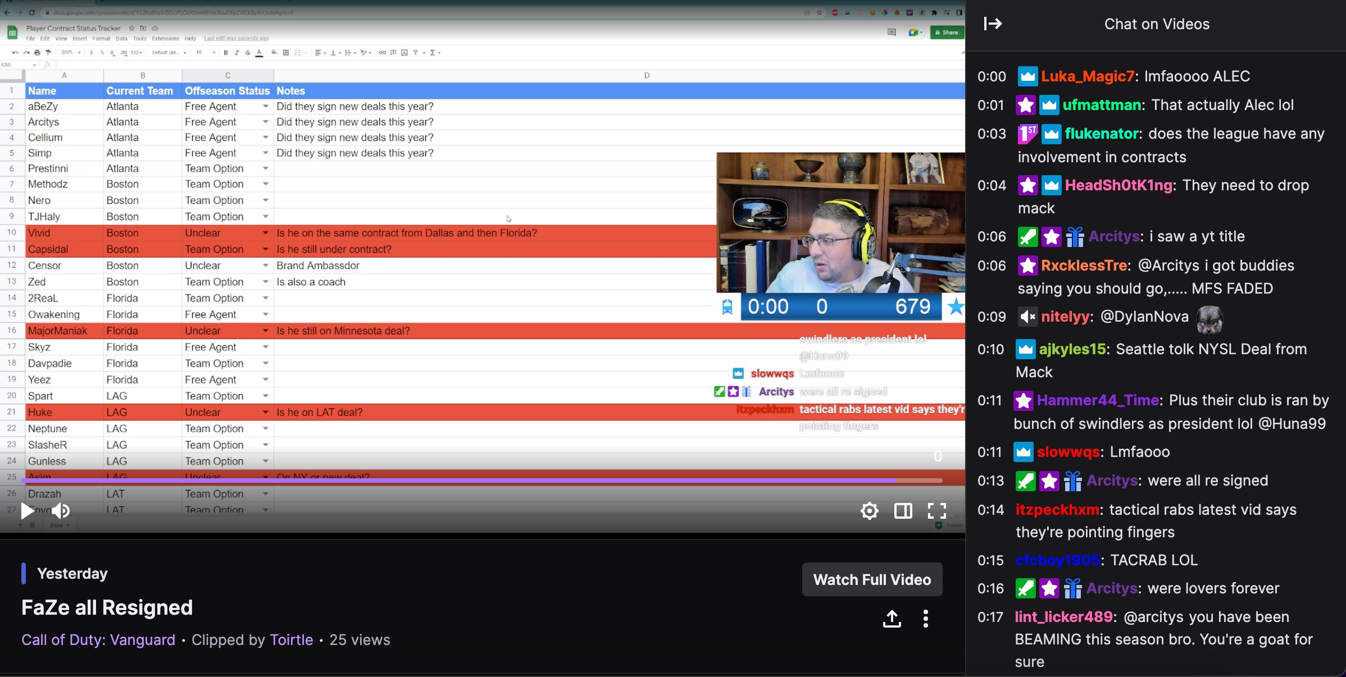Open vertical align dropdown
Viewport: 1346px width, 677px height.
coord(335,53)
